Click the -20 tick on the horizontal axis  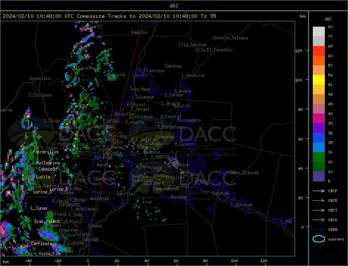(58, 261)
